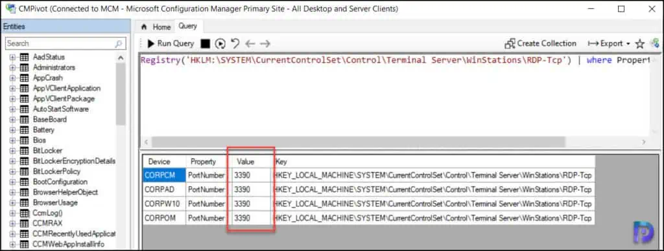Click the circled play run-again icon
The height and width of the screenshot is (251, 664).
220,43
